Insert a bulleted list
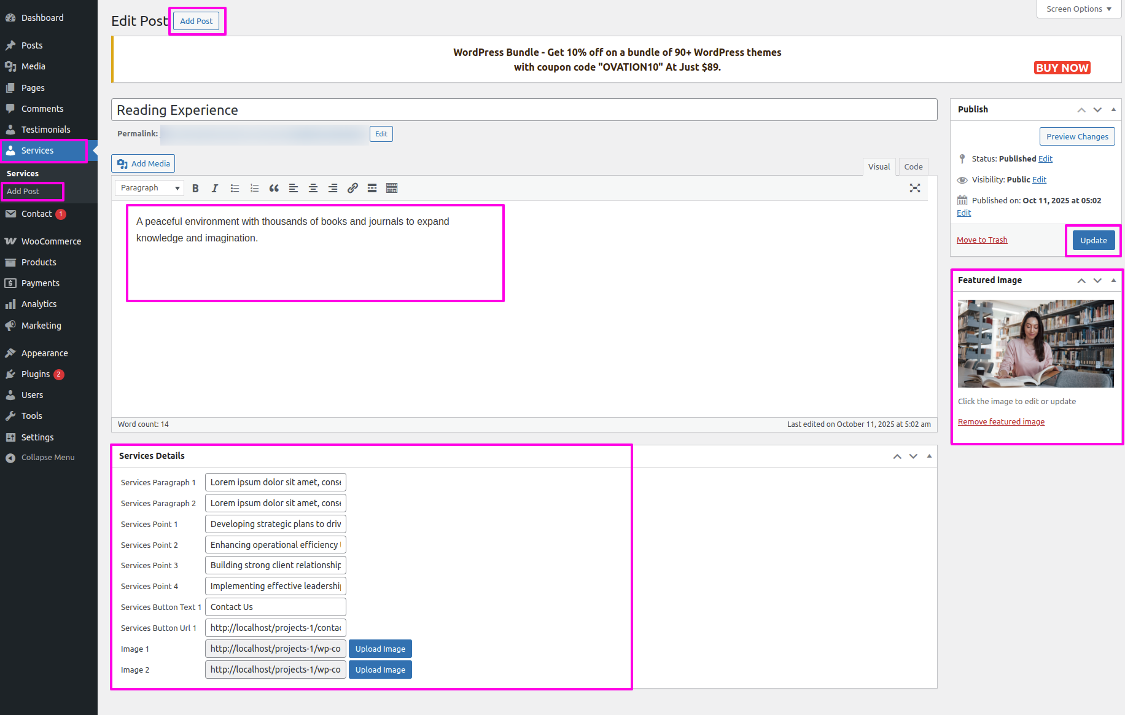The height and width of the screenshot is (715, 1125). [235, 189]
